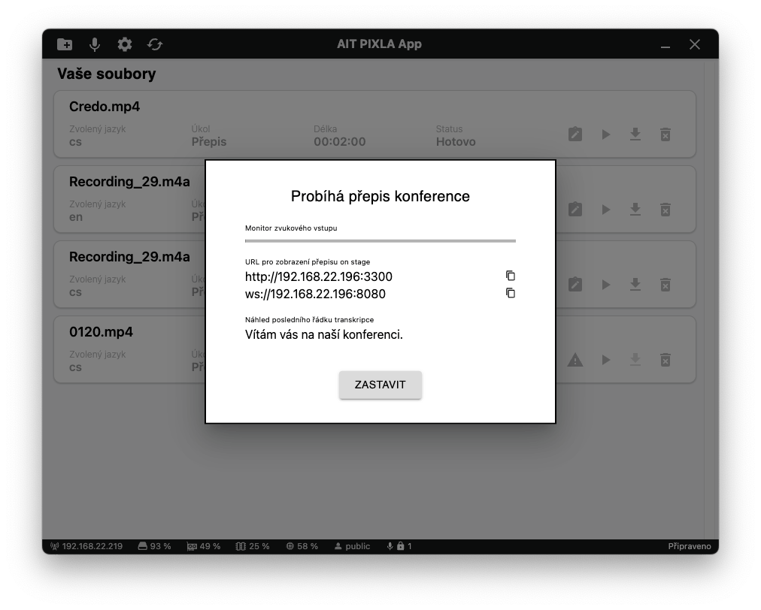Click the sync refresh icon
Screen dimensions: 761x610
155,44
